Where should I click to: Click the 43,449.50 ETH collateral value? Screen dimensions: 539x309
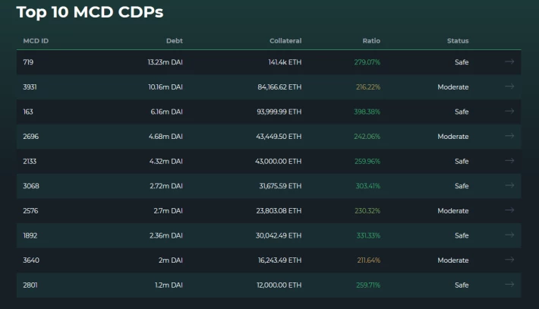tap(279, 137)
